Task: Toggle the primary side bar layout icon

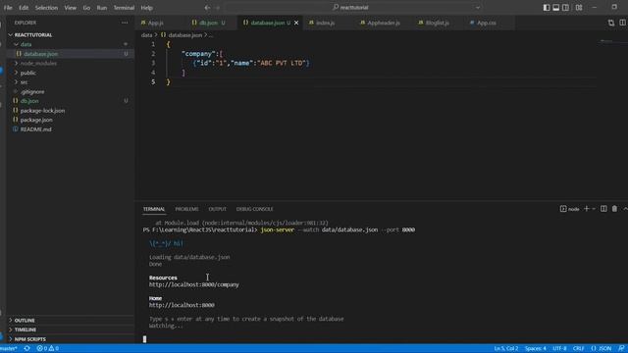Action: pyautogui.click(x=547, y=8)
